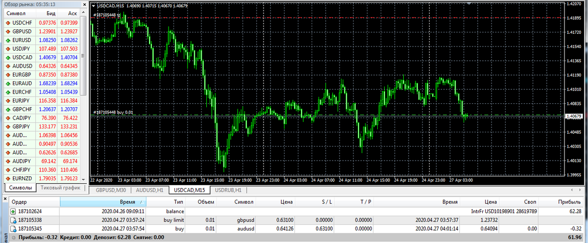
Task: Switch to AUDUSD,H1 chart tab
Action: tap(150, 190)
